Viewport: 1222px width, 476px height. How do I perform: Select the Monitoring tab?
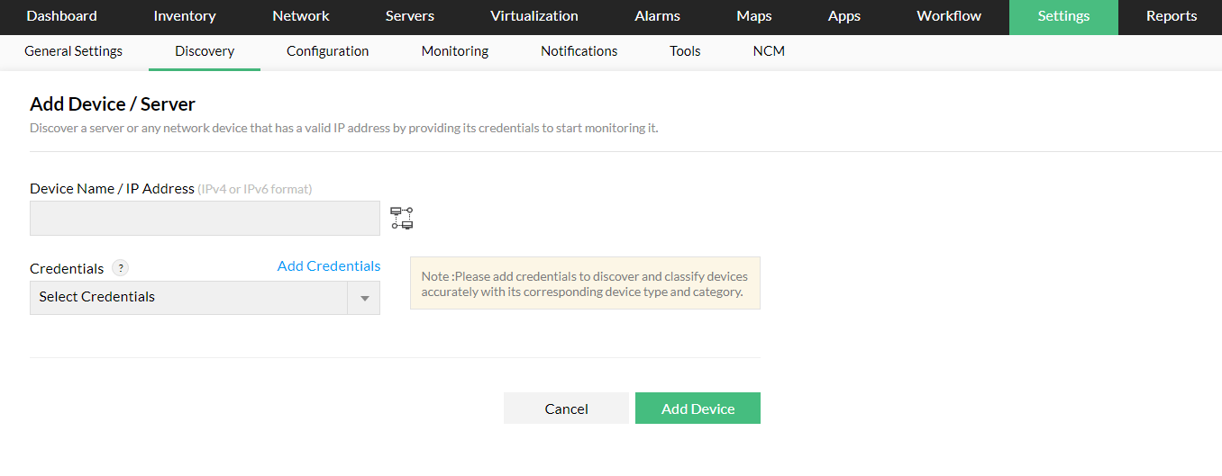pos(455,51)
